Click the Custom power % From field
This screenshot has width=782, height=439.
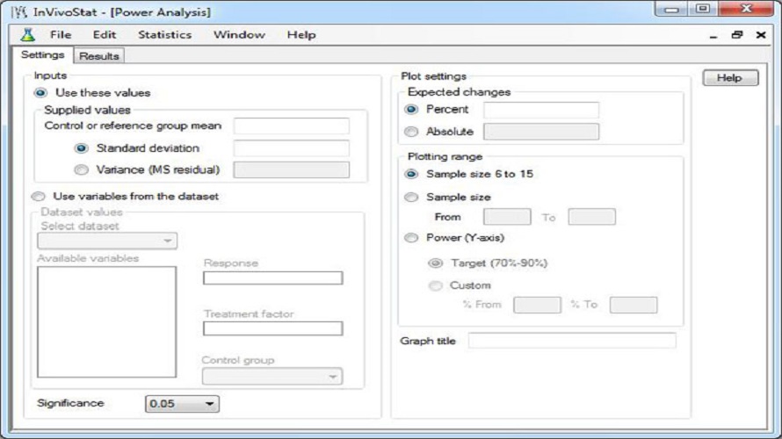click(x=537, y=305)
